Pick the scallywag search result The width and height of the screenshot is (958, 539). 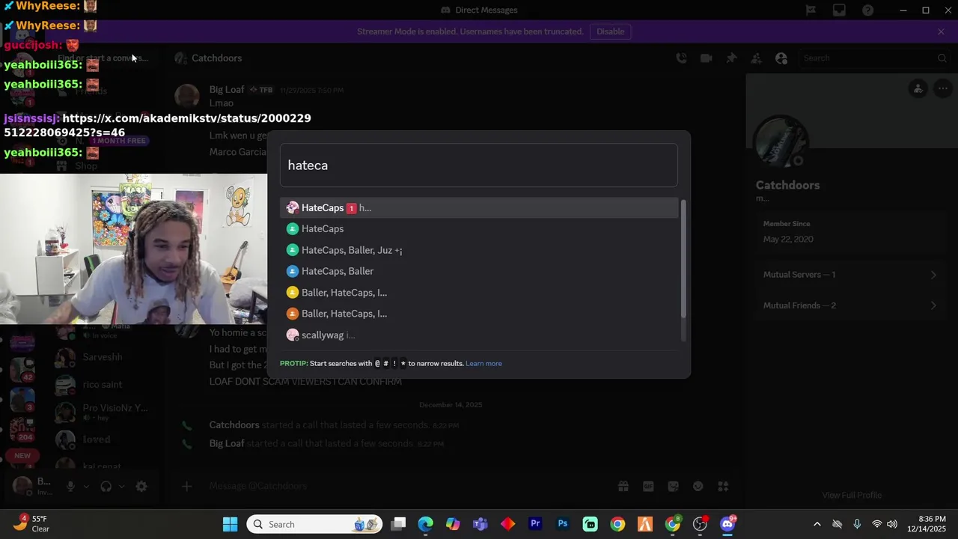point(479,335)
